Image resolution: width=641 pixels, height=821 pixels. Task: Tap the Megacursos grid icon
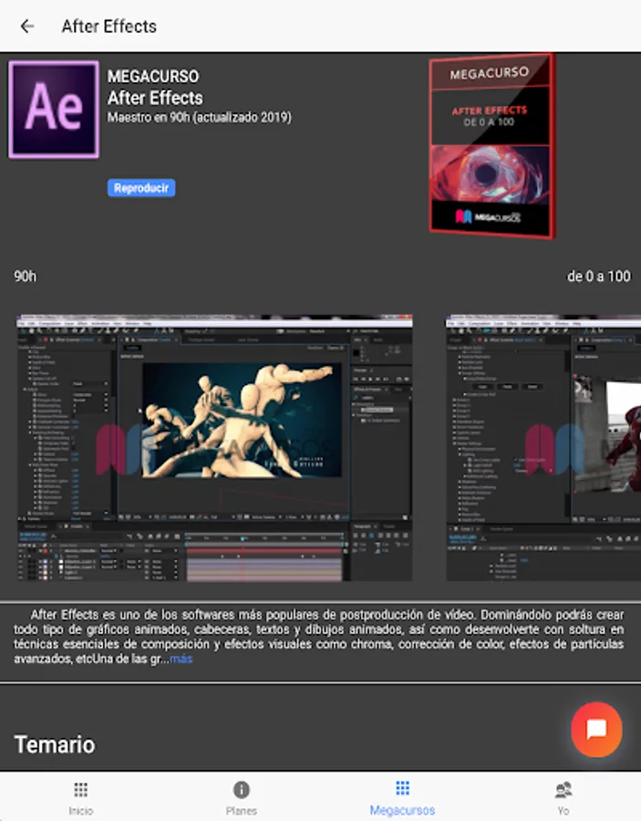(x=402, y=787)
